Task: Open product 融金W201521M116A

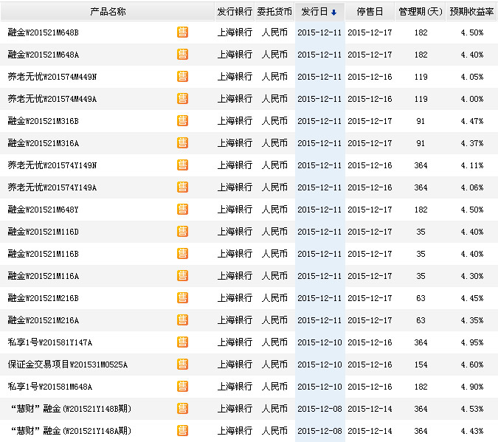Action: [x=44, y=276]
